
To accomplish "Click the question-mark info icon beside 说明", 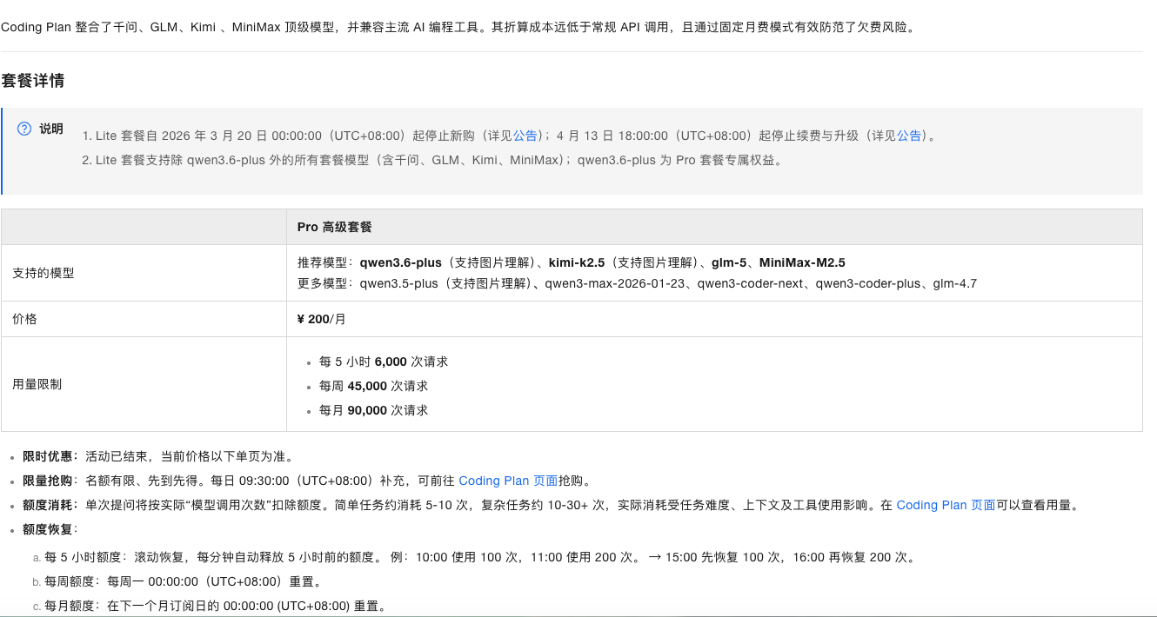I will coord(24,129).
